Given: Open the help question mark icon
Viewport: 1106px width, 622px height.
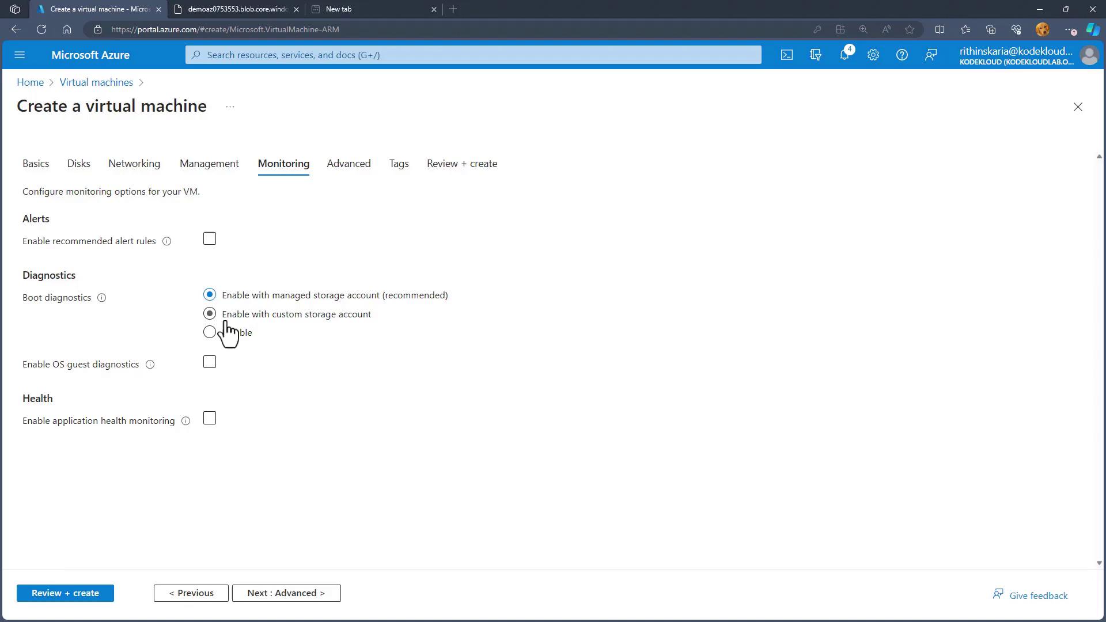Looking at the screenshot, I should pos(902,55).
